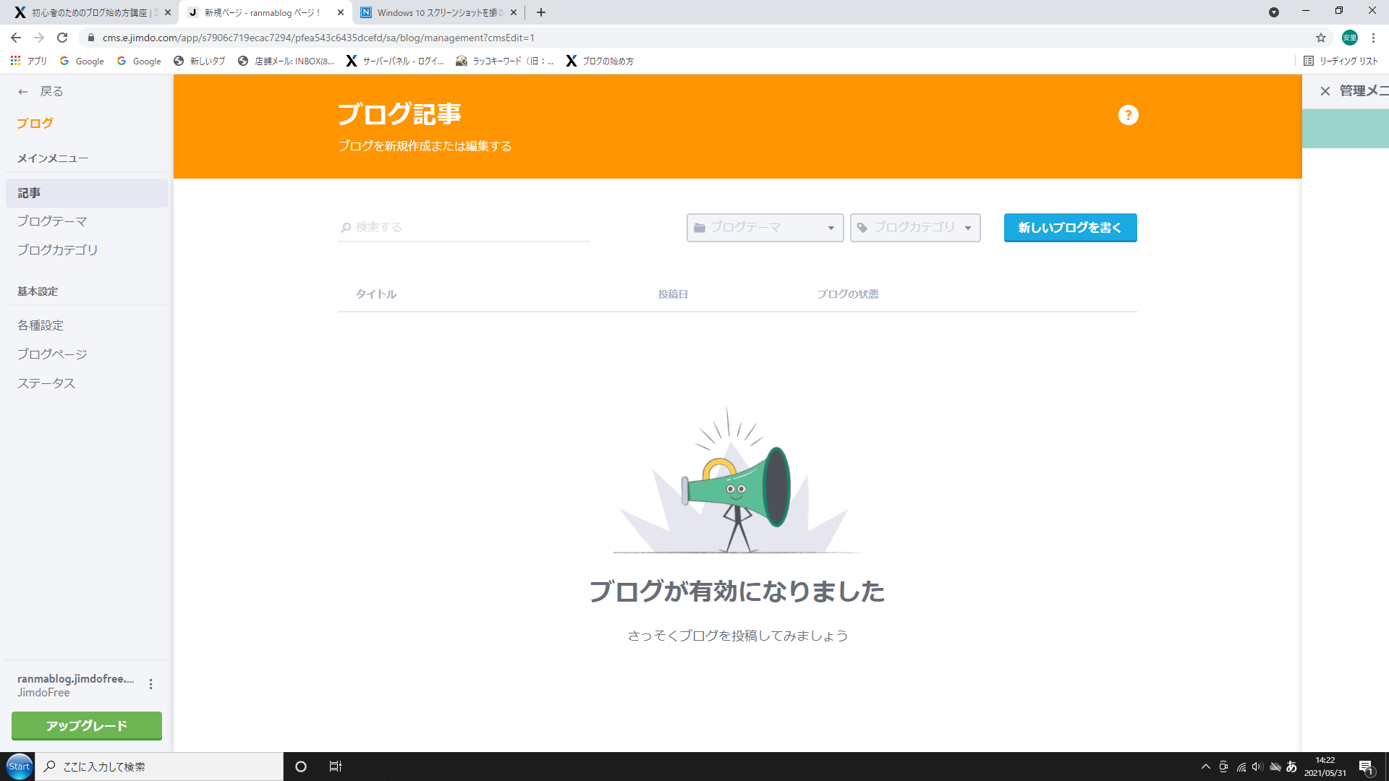Viewport: 1389px width, 781px height.
Task: Open three-dot menu beside ranmablog site name
Action: click(150, 684)
